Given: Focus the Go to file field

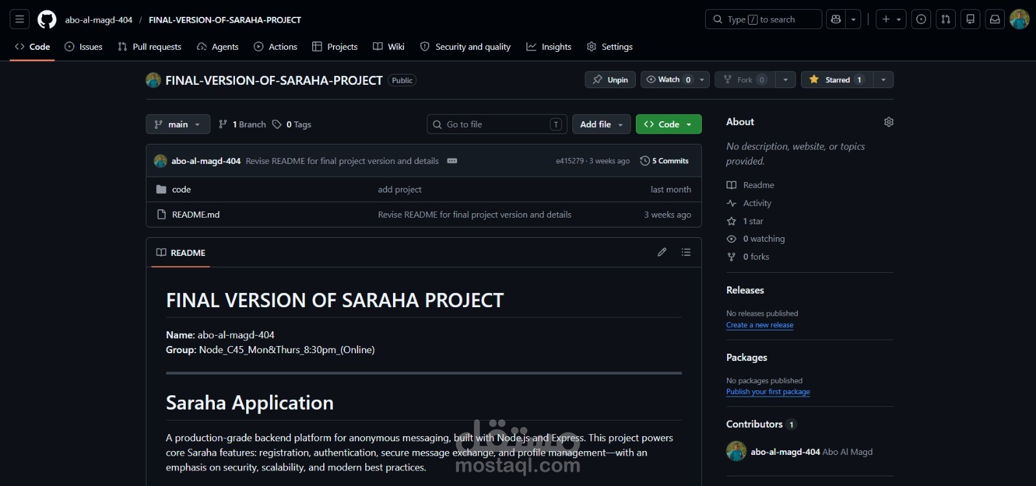Looking at the screenshot, I should 497,124.
